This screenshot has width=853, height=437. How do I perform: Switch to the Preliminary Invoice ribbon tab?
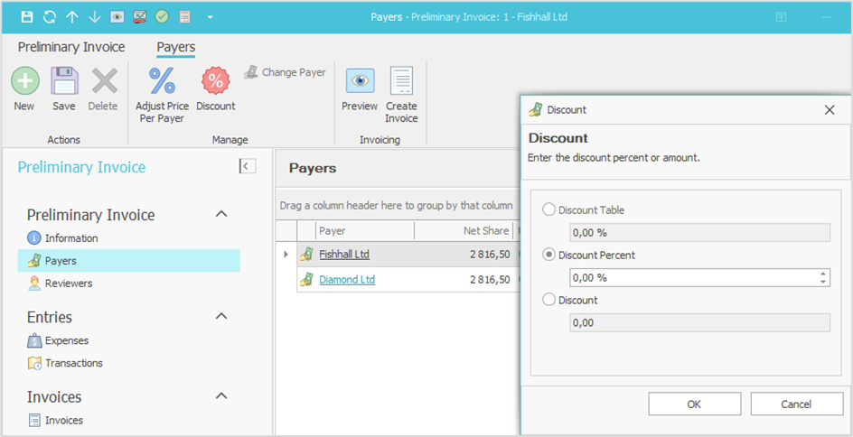pos(71,47)
